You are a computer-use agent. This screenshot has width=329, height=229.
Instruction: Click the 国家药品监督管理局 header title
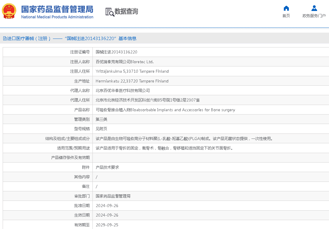coord(57,9)
